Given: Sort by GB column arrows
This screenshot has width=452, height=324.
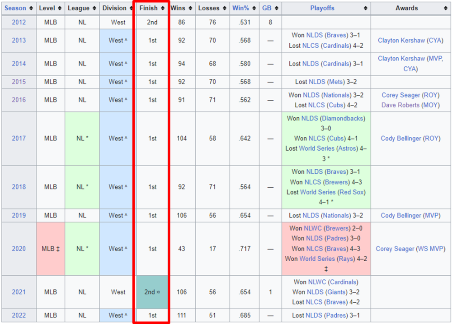Looking at the screenshot, I should coord(277,8).
